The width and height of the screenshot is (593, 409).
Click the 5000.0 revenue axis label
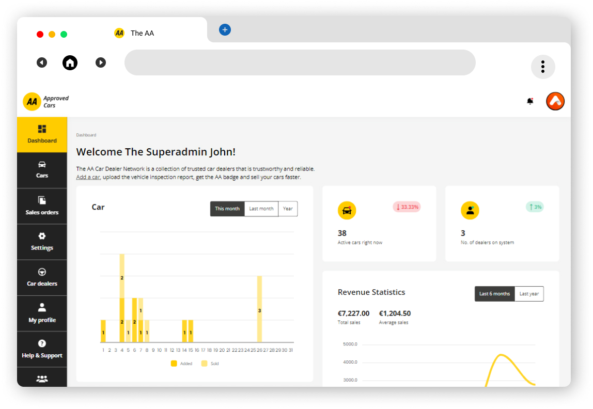click(x=350, y=344)
